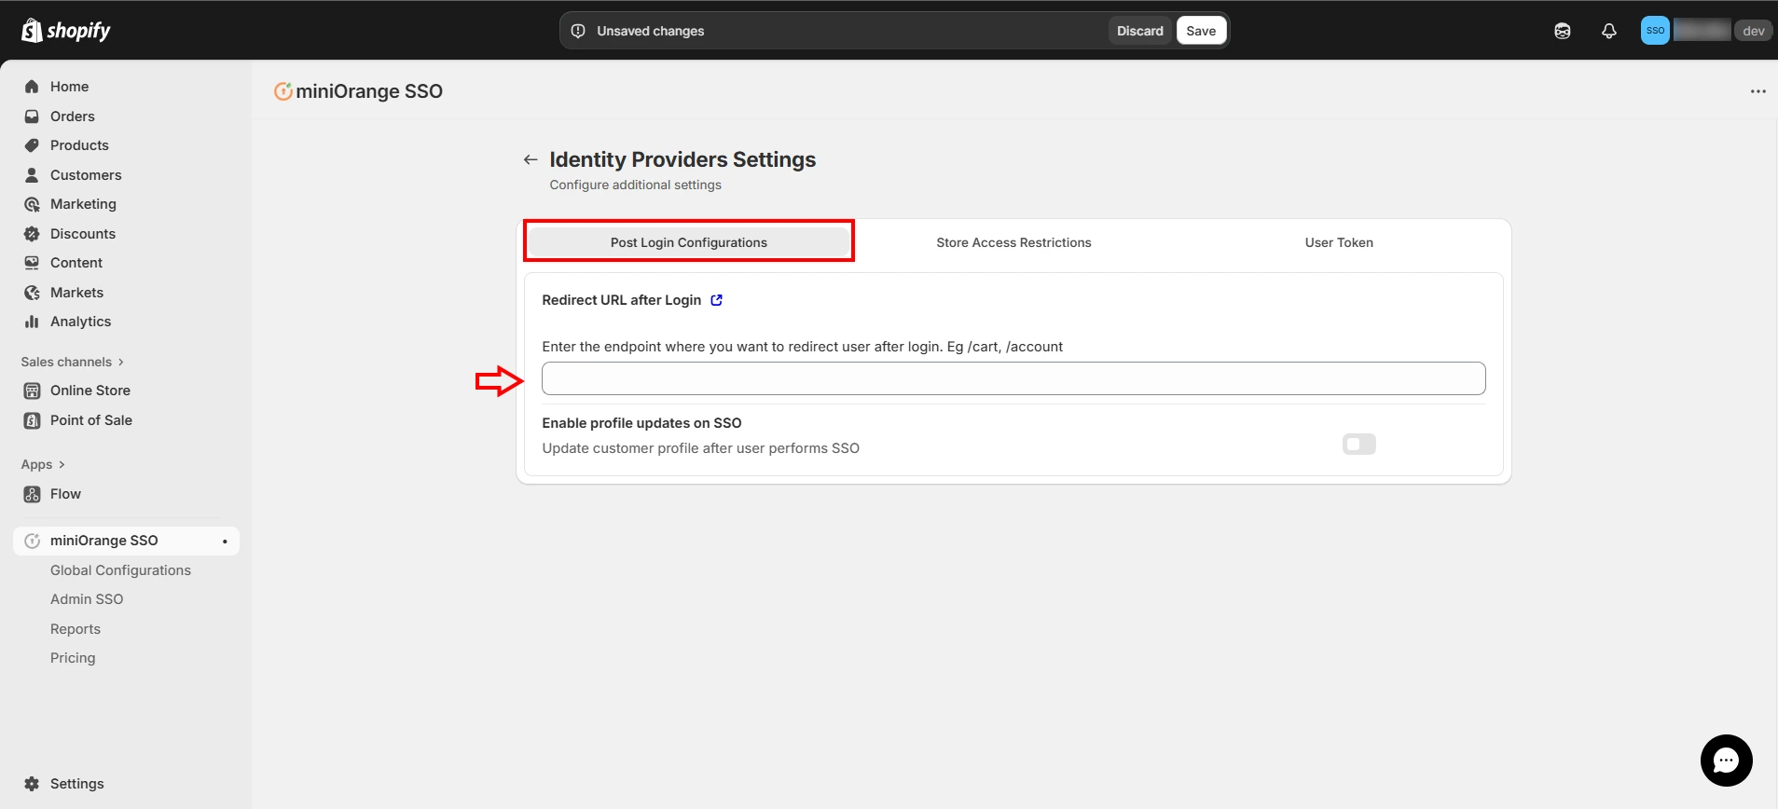Click the Products tag icon
Viewport: 1778px width, 809px height.
[x=32, y=145]
